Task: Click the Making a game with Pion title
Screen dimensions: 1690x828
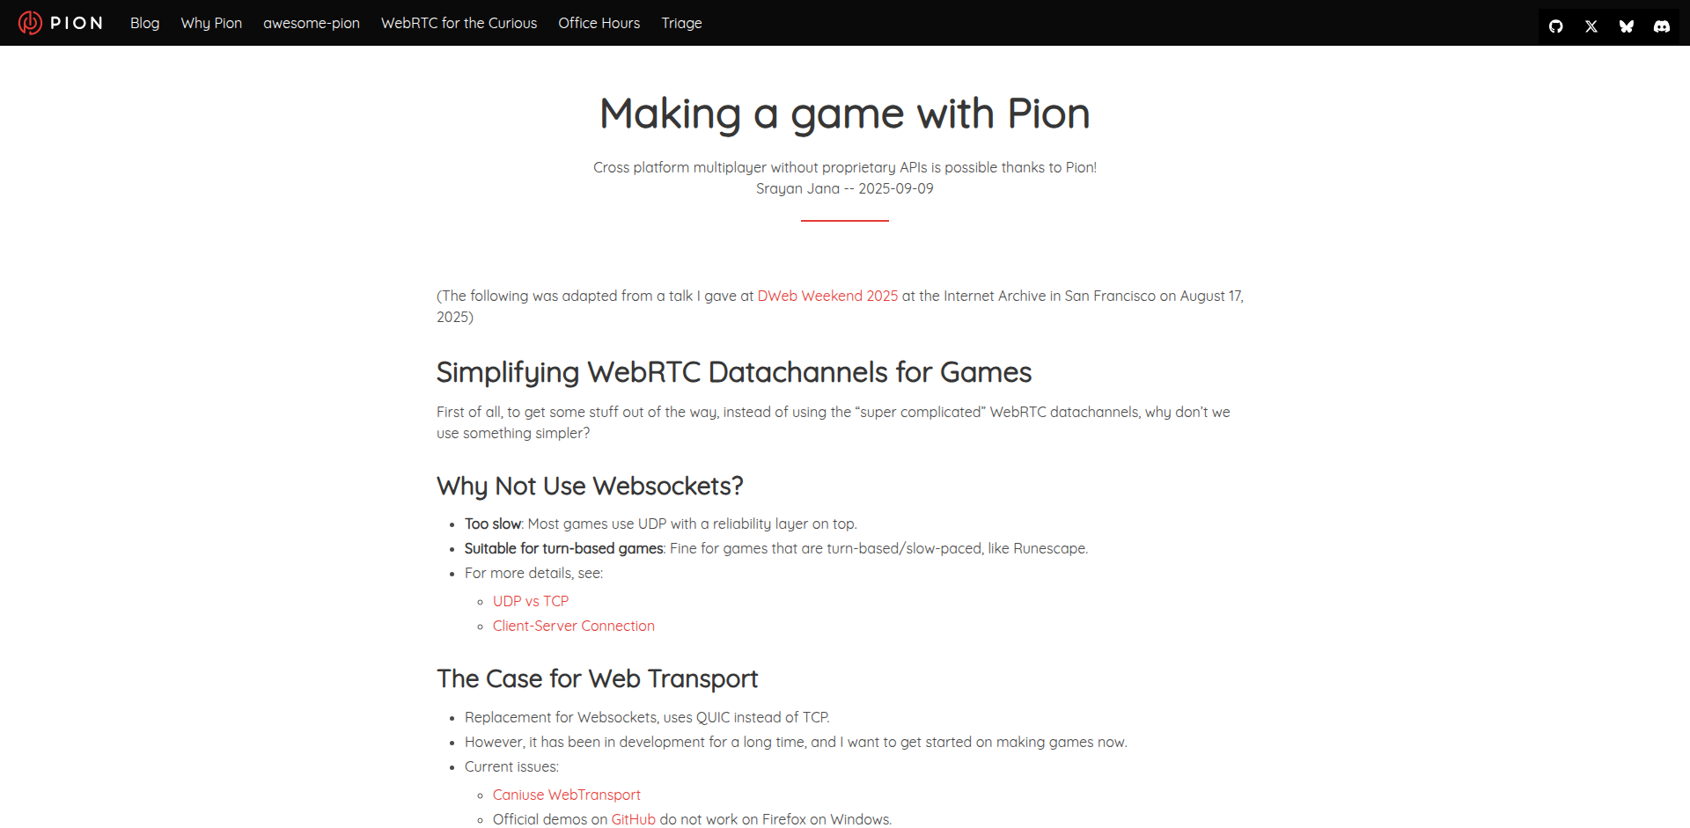Action: click(x=845, y=114)
